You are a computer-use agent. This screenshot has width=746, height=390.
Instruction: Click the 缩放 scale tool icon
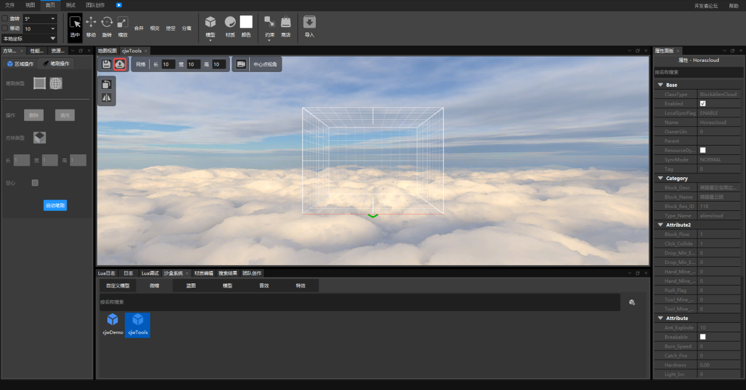click(x=123, y=22)
